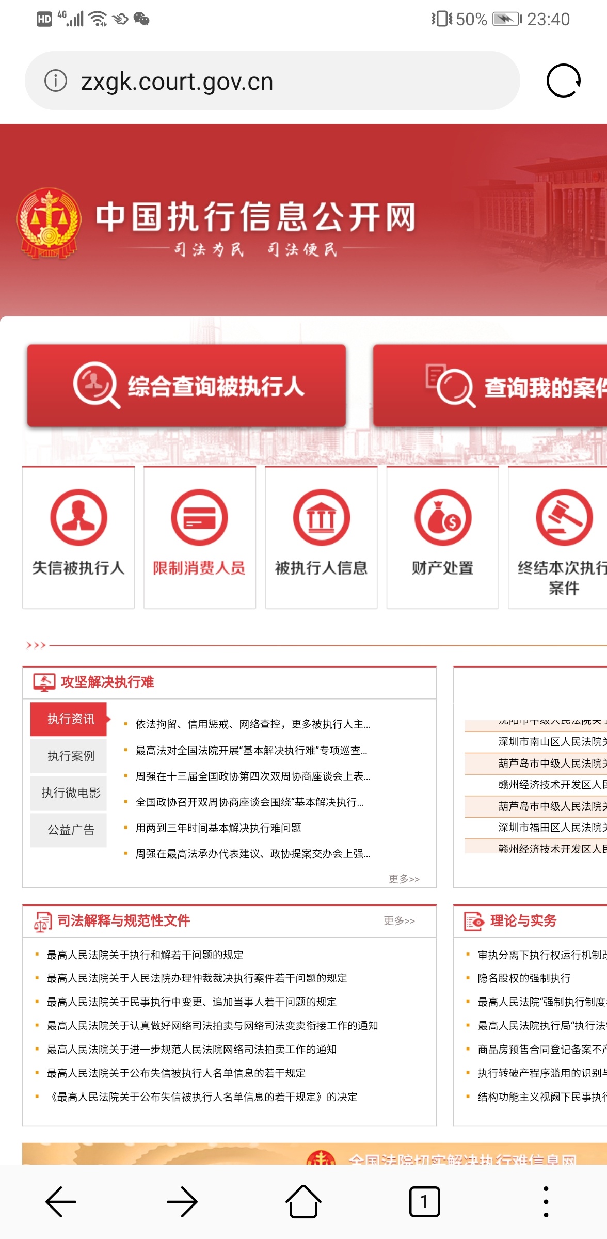
Task: Tap the 财产处置 money bag icon
Action: pyautogui.click(x=443, y=517)
